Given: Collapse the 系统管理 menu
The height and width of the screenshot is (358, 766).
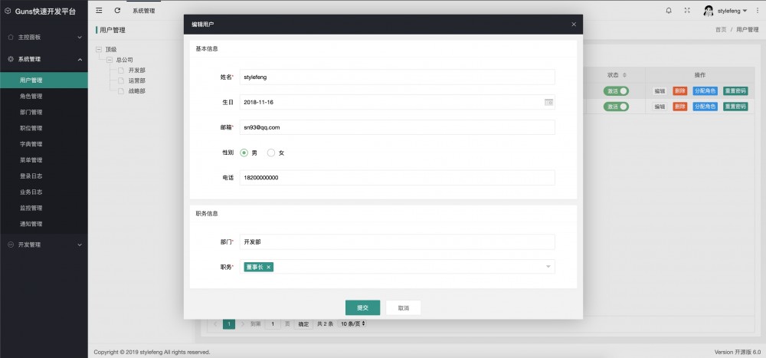Looking at the screenshot, I should [x=80, y=59].
